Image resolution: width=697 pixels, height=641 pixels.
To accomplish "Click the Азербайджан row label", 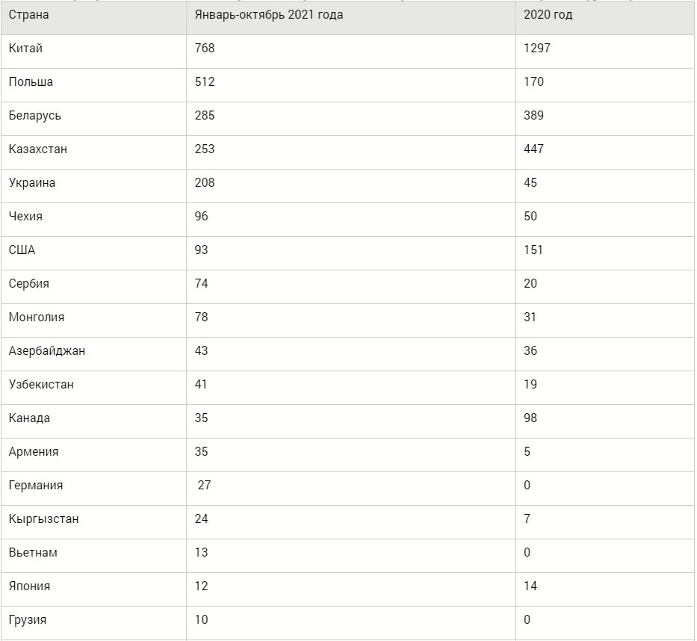I will [x=46, y=350].
